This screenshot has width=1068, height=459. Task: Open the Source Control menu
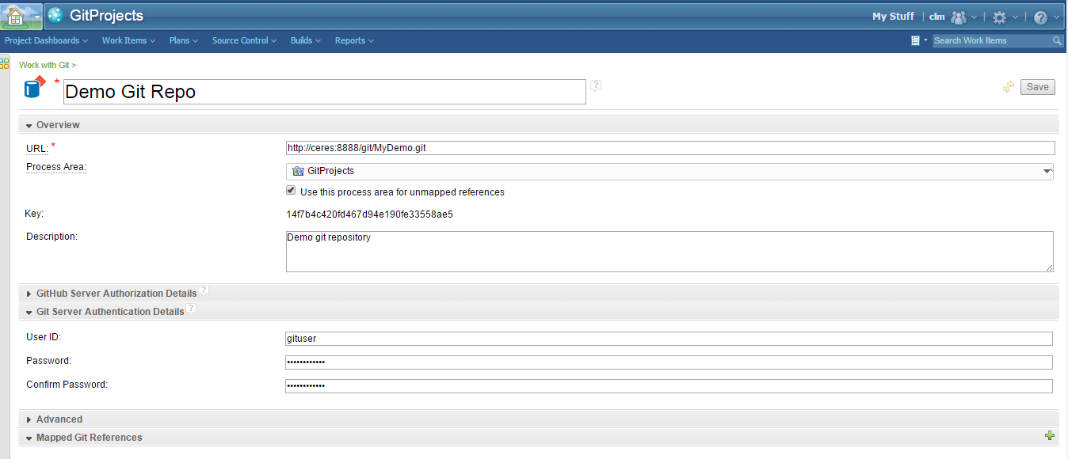click(x=244, y=40)
